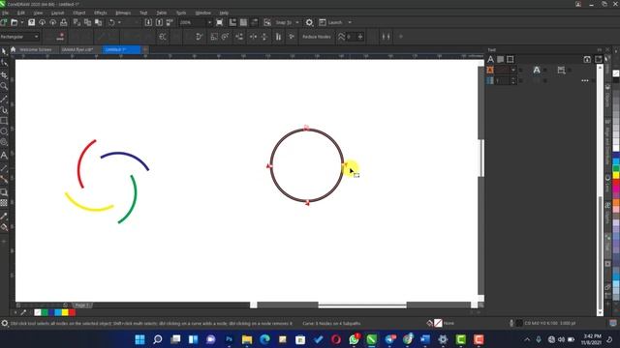Open the Layout menu
Image resolution: width=620 pixels, height=348 pixels.
[x=57, y=13]
